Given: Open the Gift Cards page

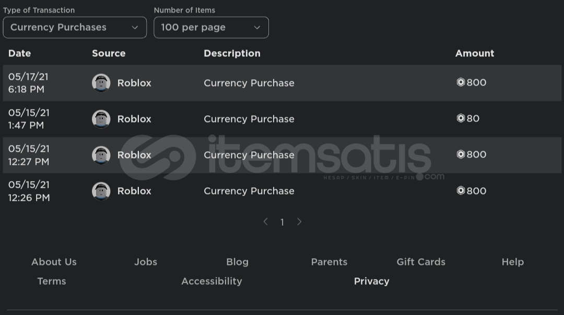Looking at the screenshot, I should (421, 262).
